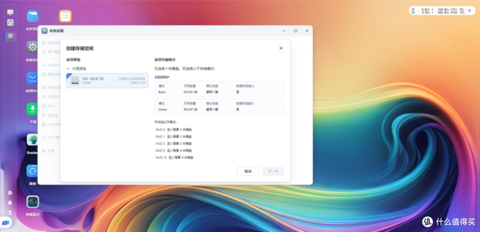Click the RAID 0 requirement line
The width and height of the screenshot is (480, 232).
(173, 130)
